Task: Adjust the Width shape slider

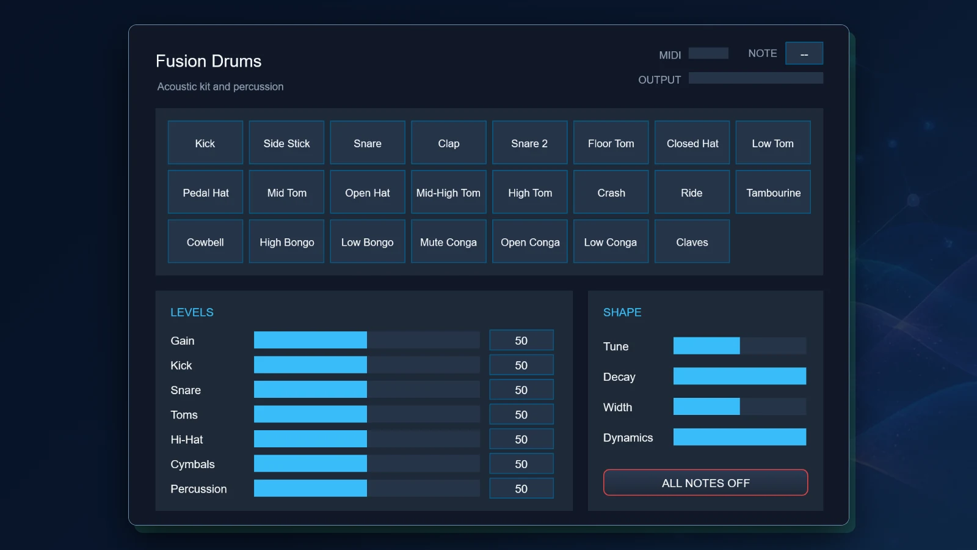Action: pos(739,406)
